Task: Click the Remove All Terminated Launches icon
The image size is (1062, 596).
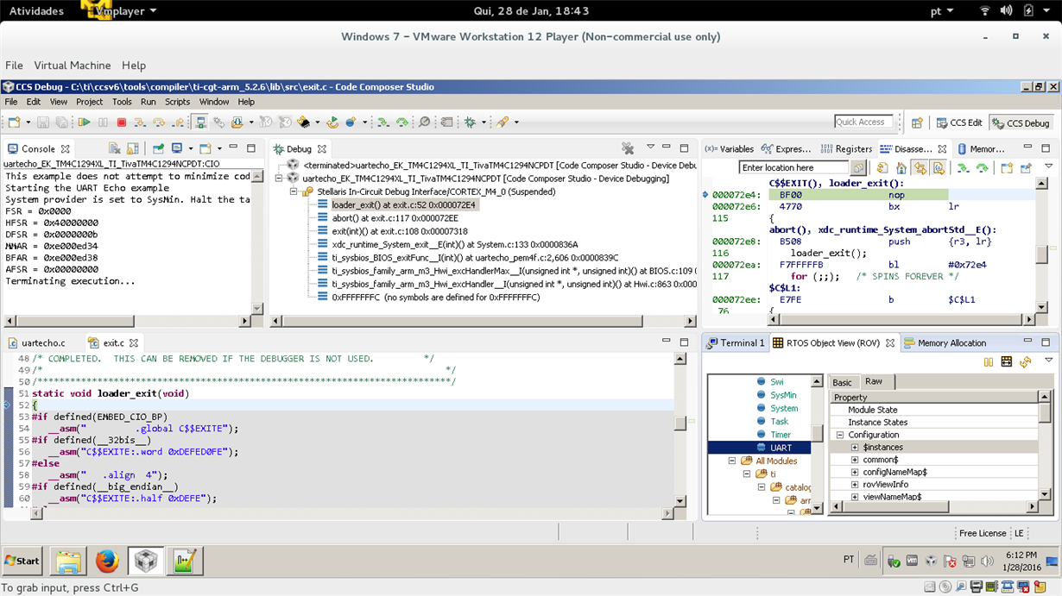Action: coord(628,148)
